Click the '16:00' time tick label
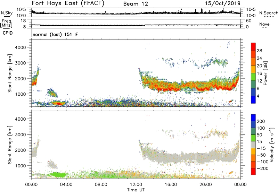Image resolution: width=278 pixels, height=192 pixels. [171, 185]
